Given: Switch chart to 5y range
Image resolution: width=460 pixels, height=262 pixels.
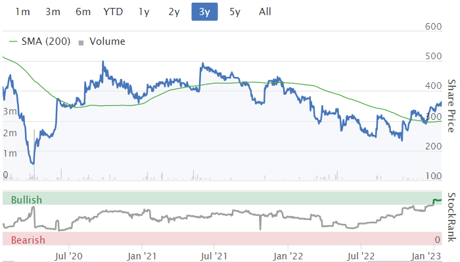Looking at the screenshot, I should [235, 12].
